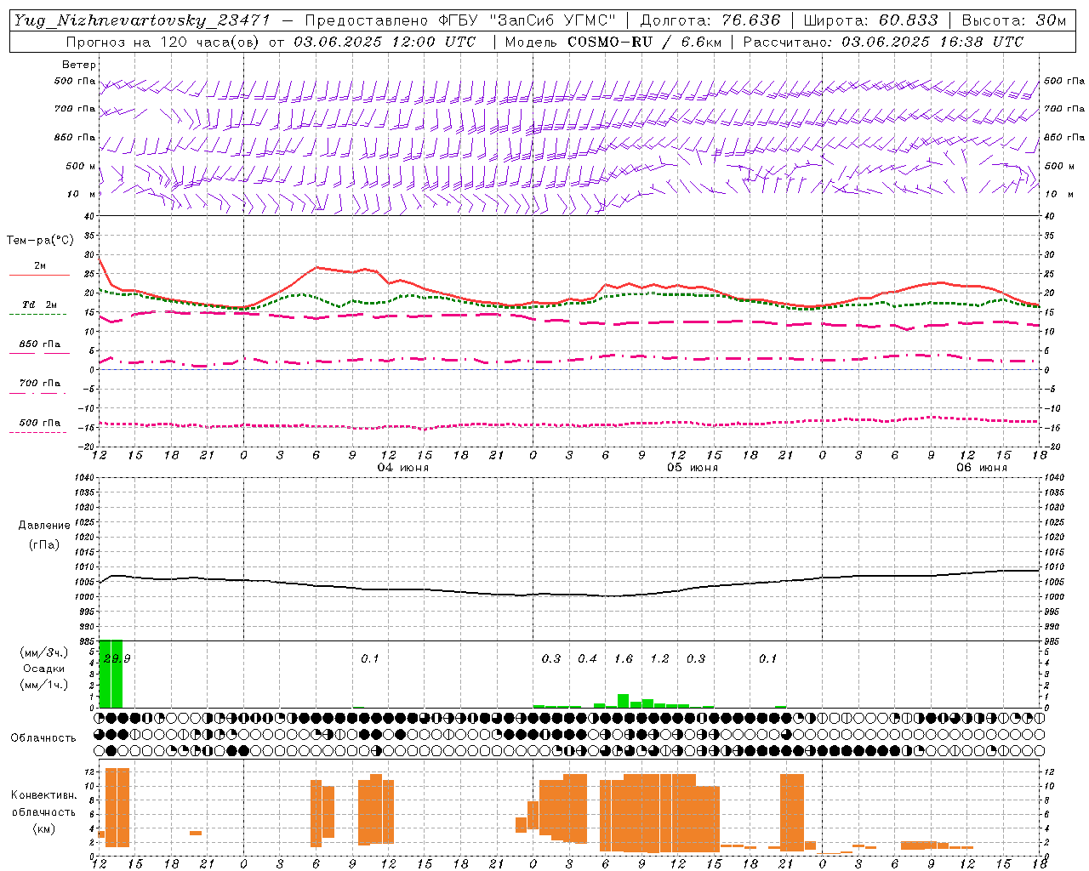
Task: Click the Широта: 60.833 value
Action: (x=870, y=20)
